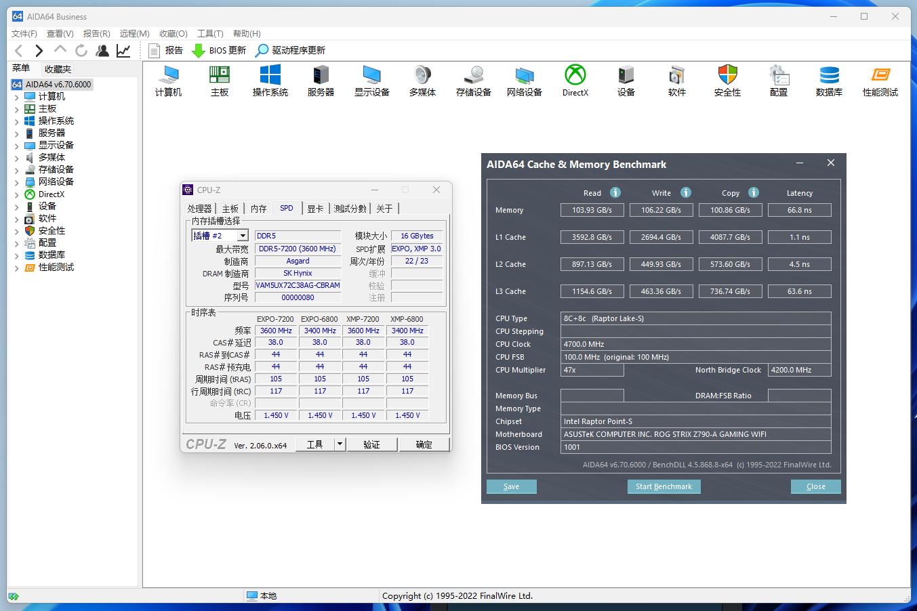Open the 性能测试 (Benchmark) icon
The width and height of the screenshot is (917, 611).
(880, 80)
